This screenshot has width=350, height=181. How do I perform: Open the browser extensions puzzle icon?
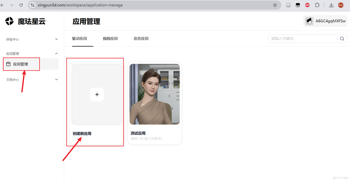click(317, 5)
